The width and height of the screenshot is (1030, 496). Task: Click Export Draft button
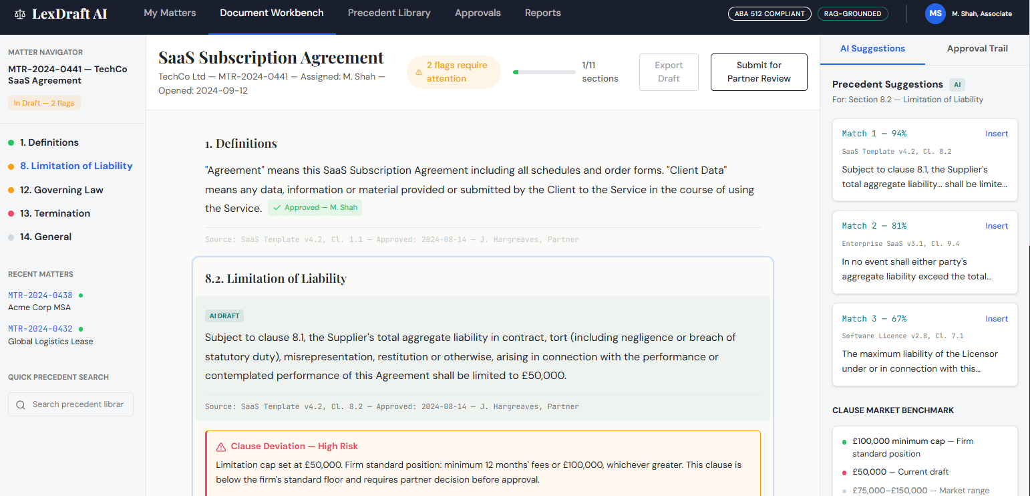[669, 72]
